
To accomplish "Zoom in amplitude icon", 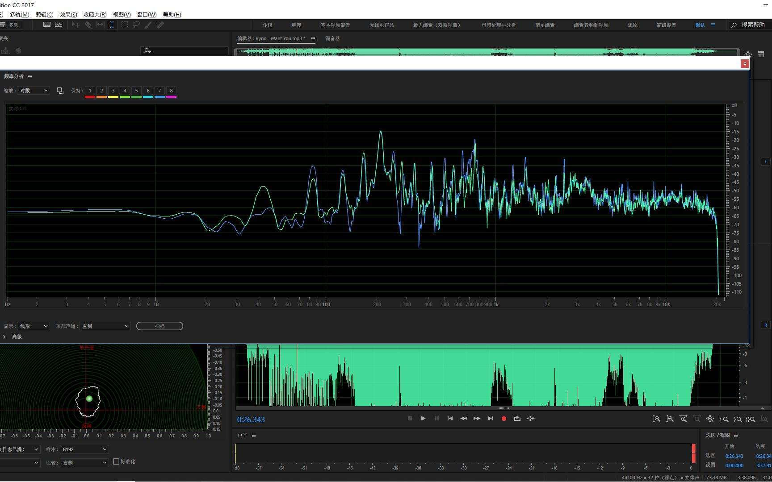I will point(656,419).
